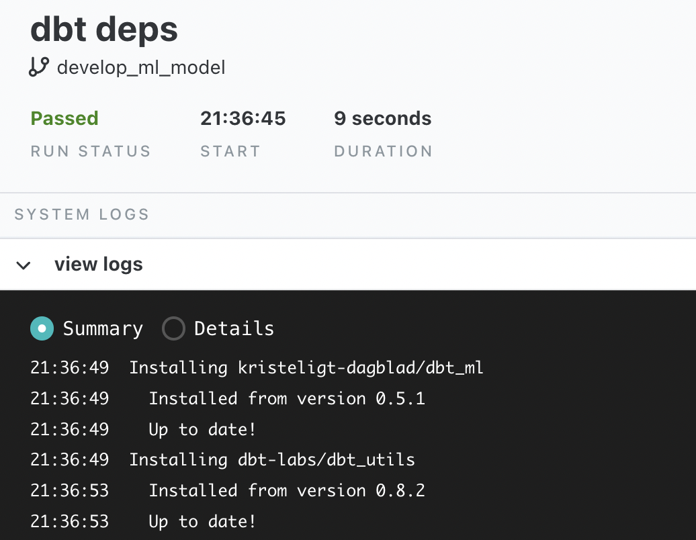The height and width of the screenshot is (540, 696).
Task: Click the 'dbt deps' heading
Action: pos(104,30)
